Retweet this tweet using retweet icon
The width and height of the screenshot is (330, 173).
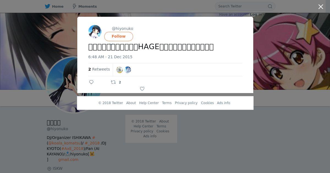pos(113,82)
